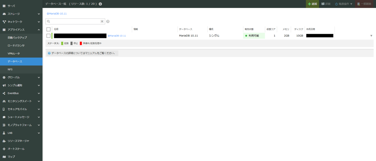
Task: Select VPNルータ in the sidebar
Action: click(x=14, y=53)
